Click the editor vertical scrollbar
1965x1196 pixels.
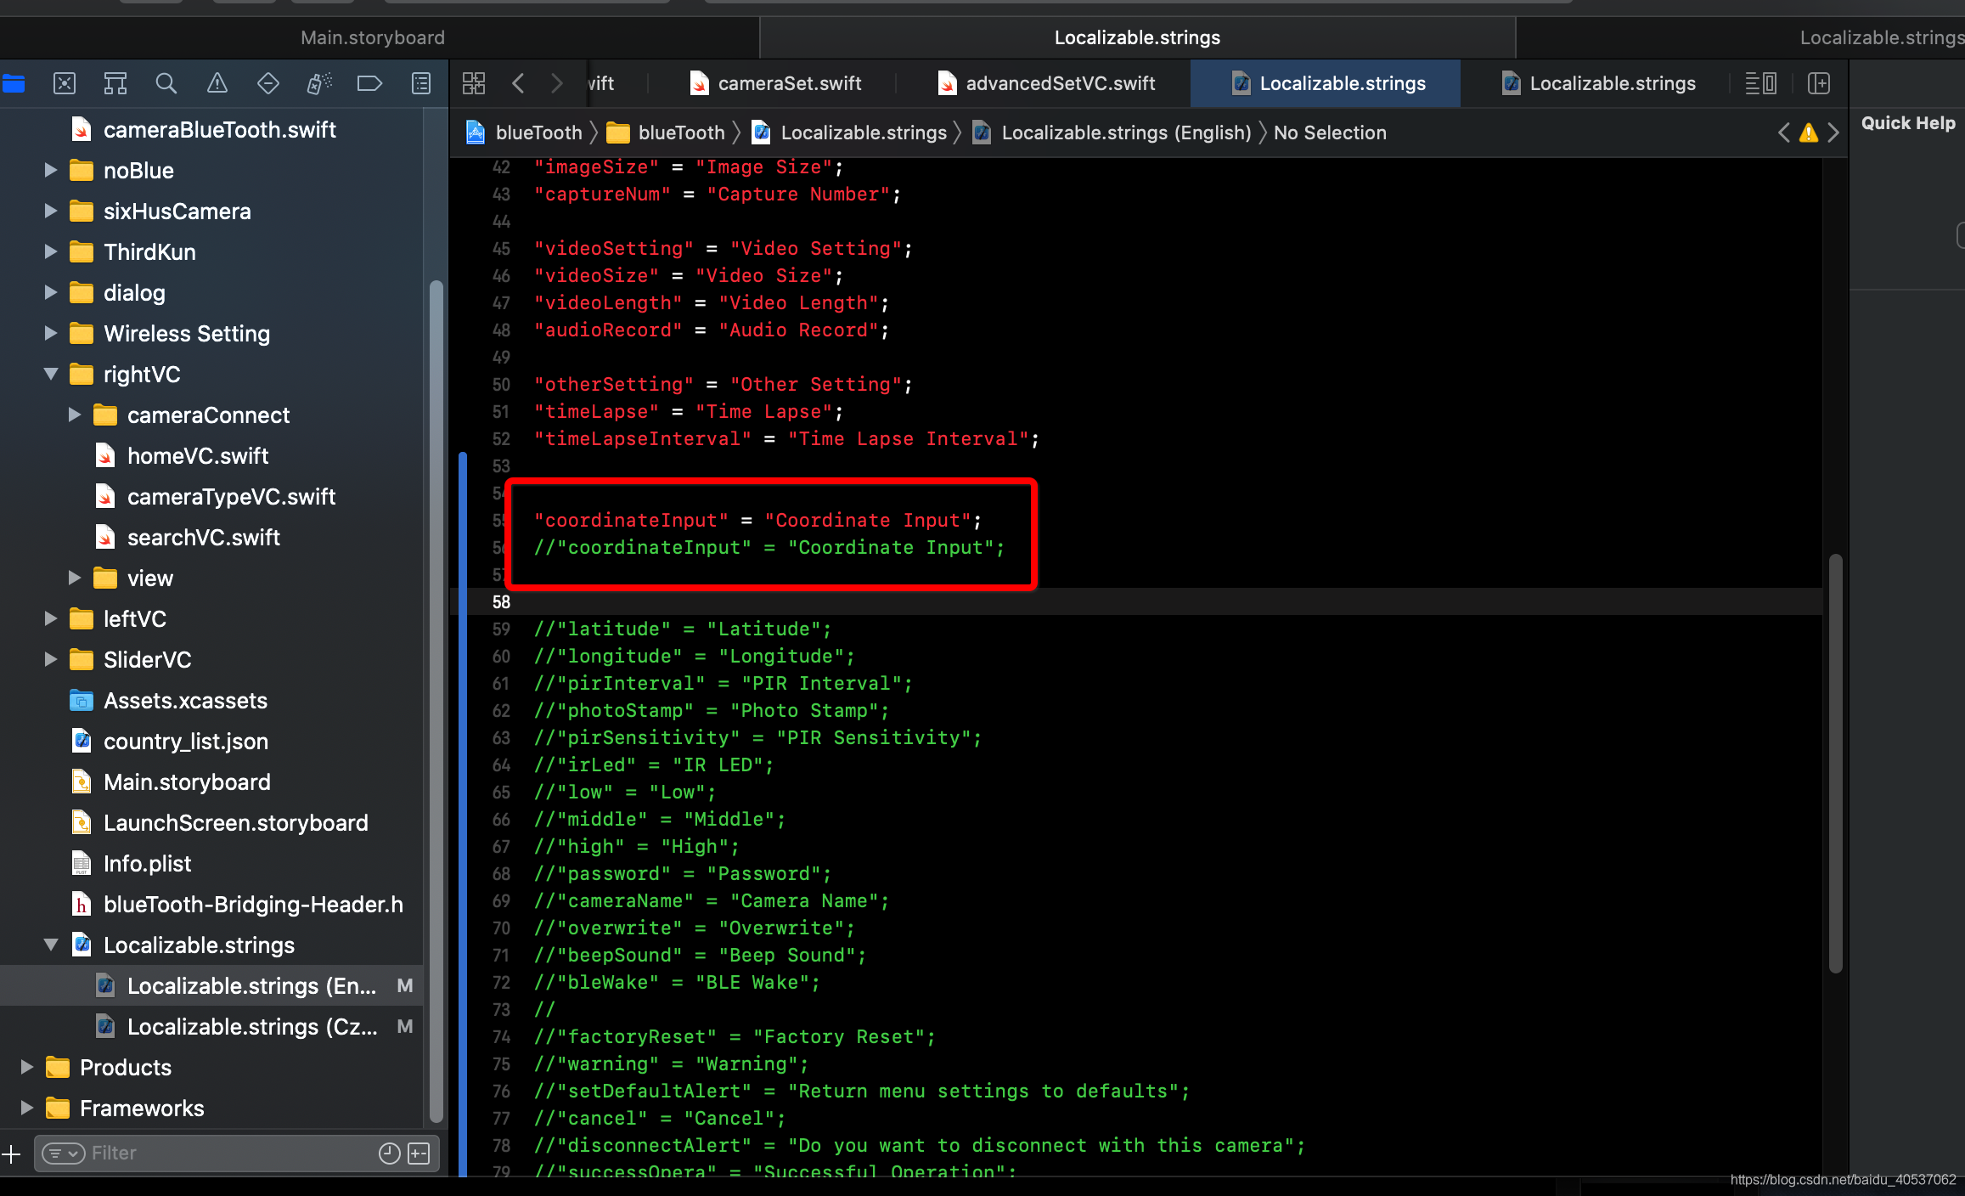click(1836, 764)
